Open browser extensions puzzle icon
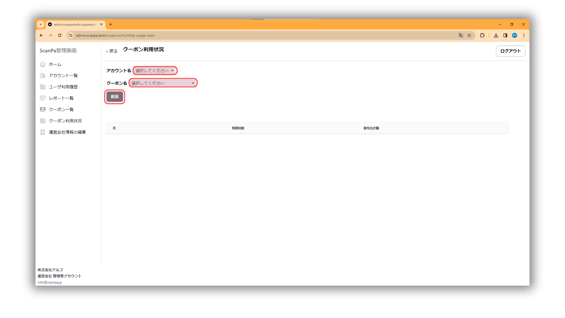The width and height of the screenshot is (565, 318). coord(482,35)
